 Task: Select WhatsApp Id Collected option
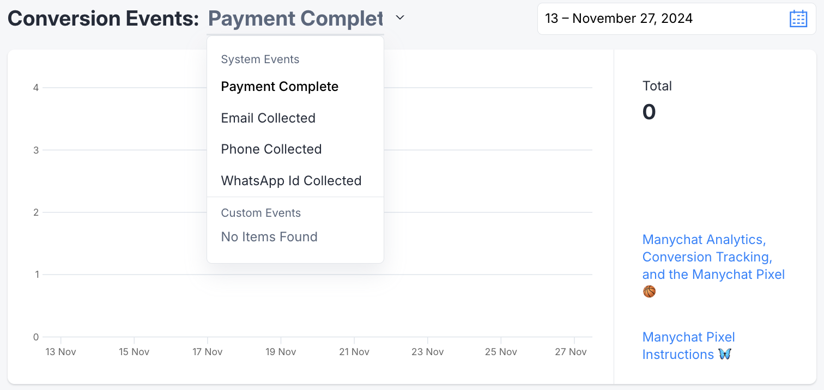click(x=291, y=181)
